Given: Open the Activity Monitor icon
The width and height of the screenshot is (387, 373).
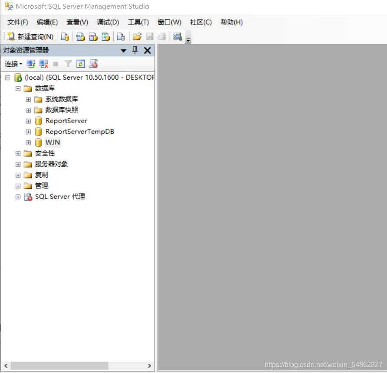Looking at the screenshot, I should click(x=177, y=37).
